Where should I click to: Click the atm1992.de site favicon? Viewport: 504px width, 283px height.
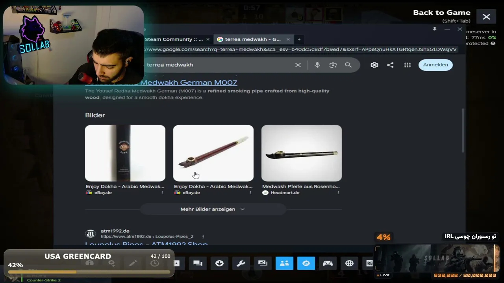(91, 234)
